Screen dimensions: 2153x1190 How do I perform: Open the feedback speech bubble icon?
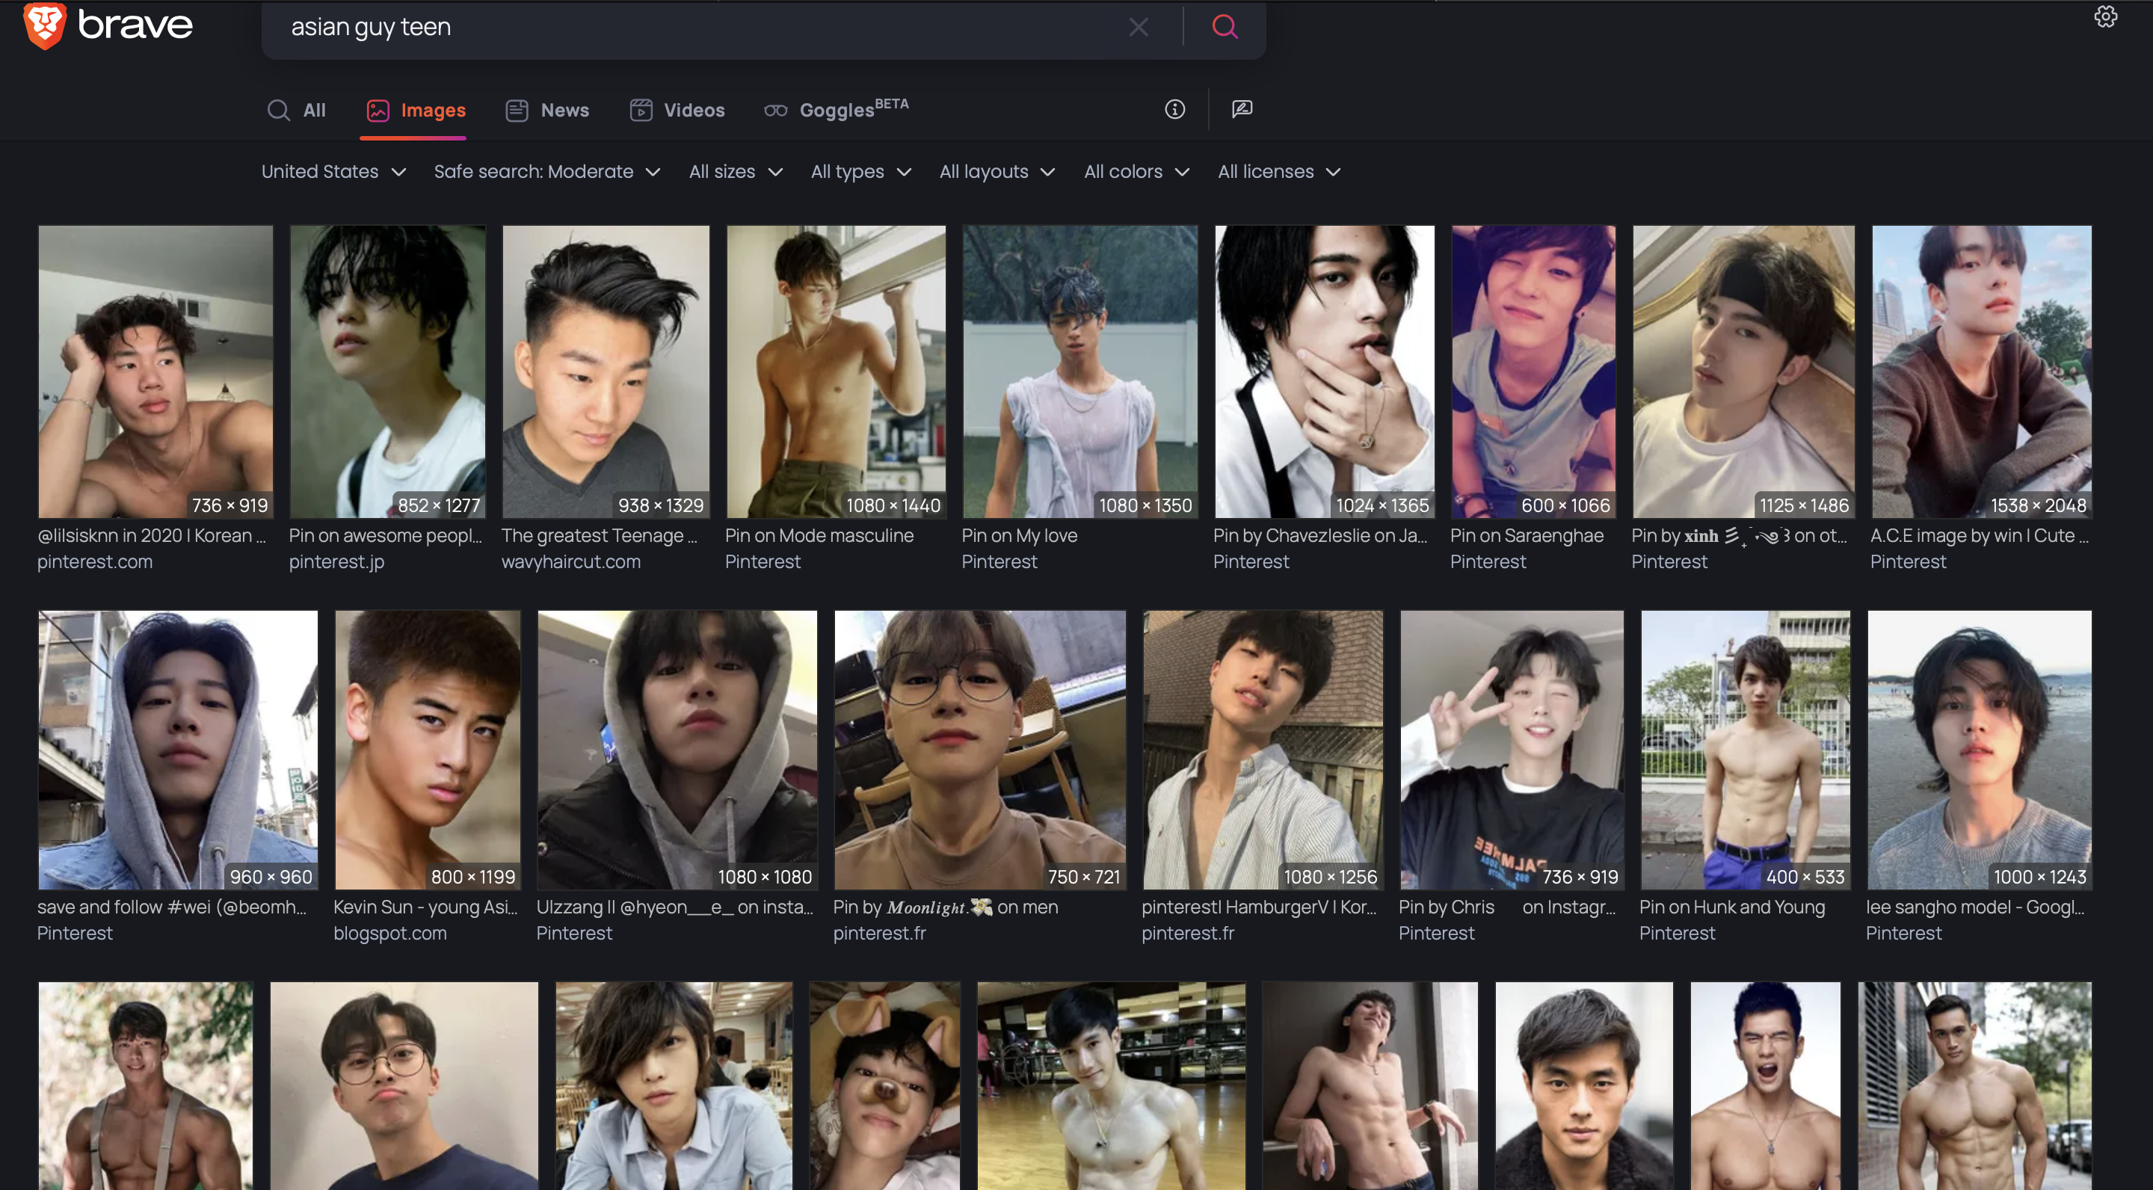pyautogui.click(x=1242, y=109)
